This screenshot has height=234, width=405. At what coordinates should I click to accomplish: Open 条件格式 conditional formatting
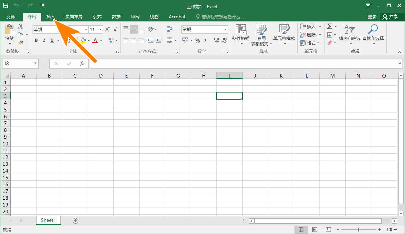pyautogui.click(x=241, y=35)
